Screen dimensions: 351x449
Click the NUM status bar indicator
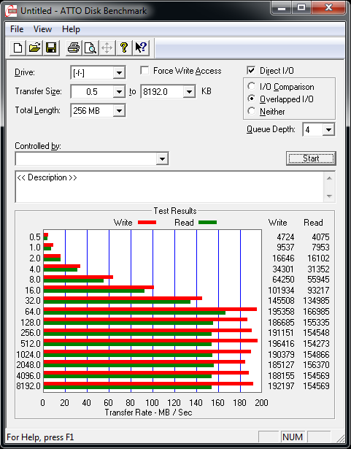[x=293, y=437]
